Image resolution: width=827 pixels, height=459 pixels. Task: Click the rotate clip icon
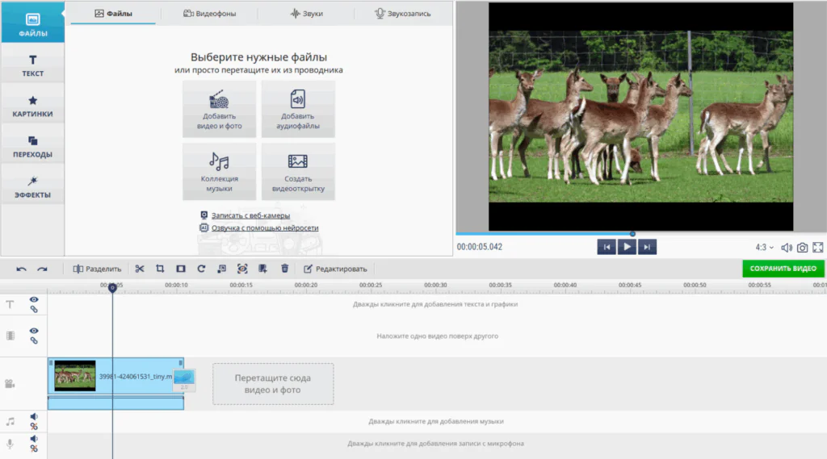pyautogui.click(x=201, y=269)
